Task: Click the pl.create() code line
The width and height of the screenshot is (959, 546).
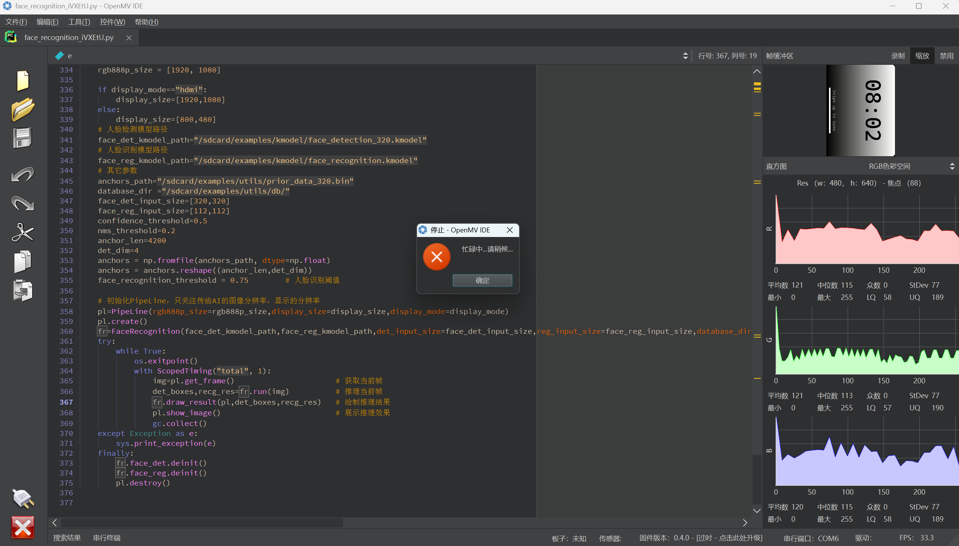Action: (x=122, y=321)
